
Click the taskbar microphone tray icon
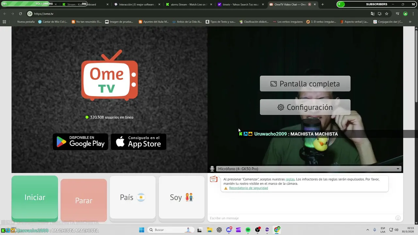coord(375,230)
